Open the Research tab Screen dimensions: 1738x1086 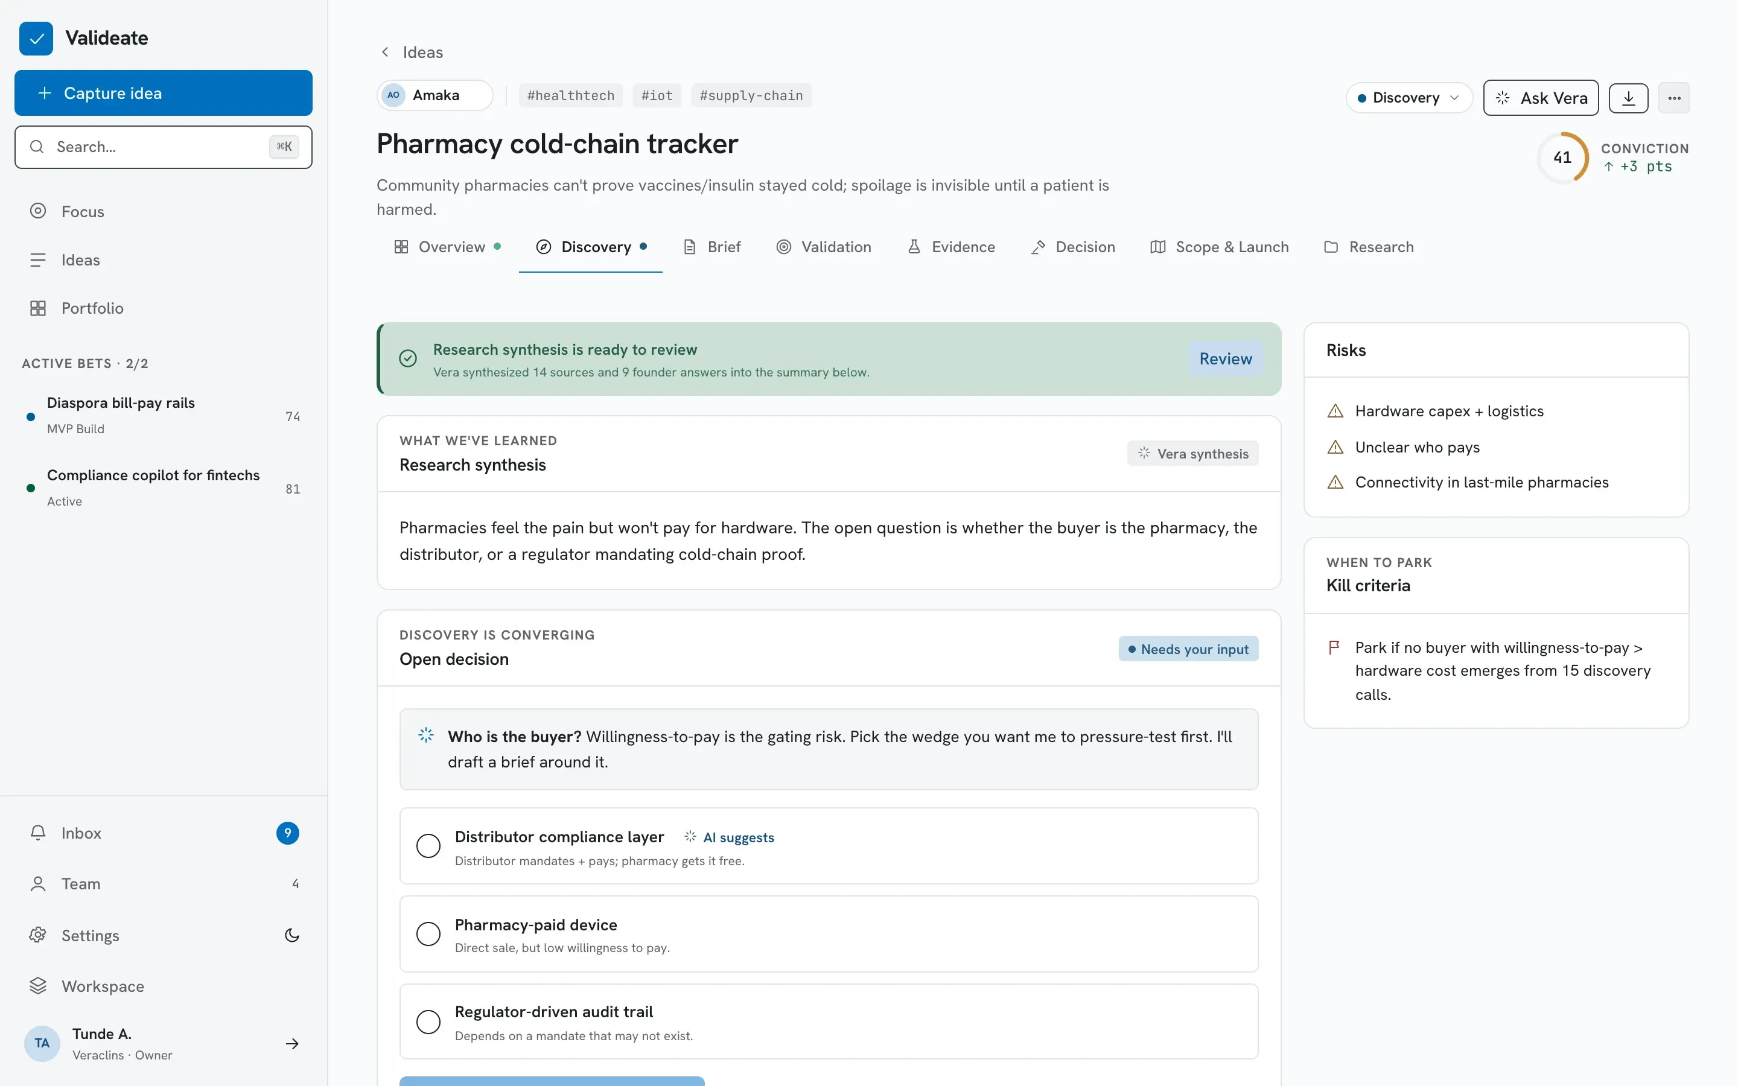coord(1369,247)
